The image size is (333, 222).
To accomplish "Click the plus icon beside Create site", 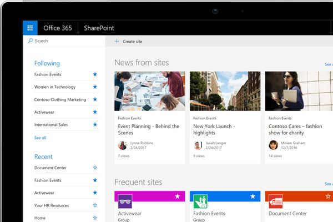I will pyautogui.click(x=117, y=42).
